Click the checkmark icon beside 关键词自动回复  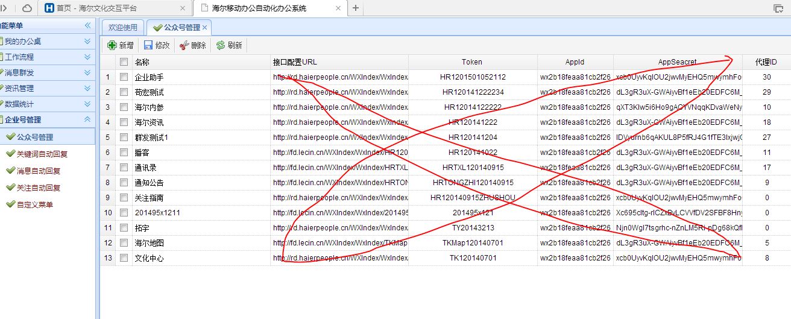tap(10, 154)
